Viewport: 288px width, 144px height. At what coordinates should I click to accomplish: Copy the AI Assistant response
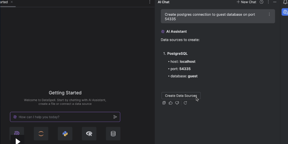[x=164, y=103]
